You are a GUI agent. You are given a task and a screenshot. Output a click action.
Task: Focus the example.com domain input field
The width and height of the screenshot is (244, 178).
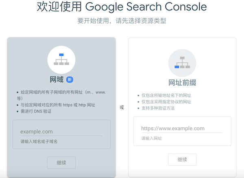pos(61,132)
